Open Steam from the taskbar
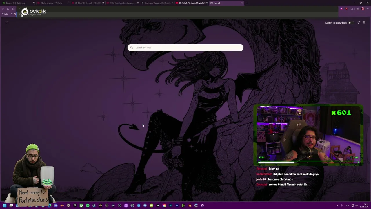Image resolution: width=371 pixels, height=209 pixels. 94,206
